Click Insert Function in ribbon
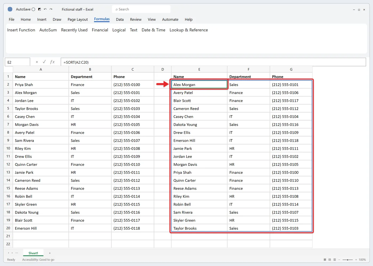The image size is (373, 266). coord(21,30)
